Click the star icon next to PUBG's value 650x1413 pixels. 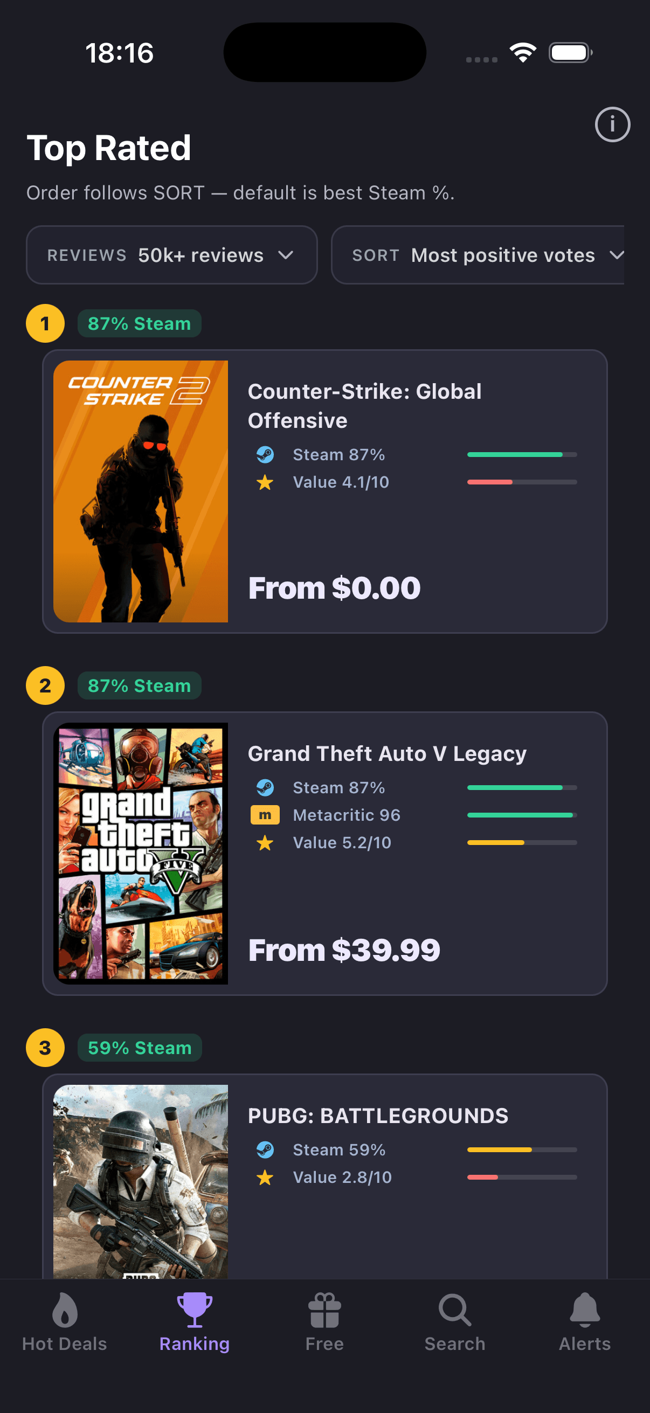pos(266,1177)
